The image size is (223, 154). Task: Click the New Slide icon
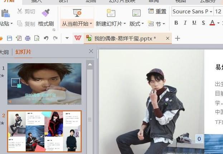coord(111,13)
